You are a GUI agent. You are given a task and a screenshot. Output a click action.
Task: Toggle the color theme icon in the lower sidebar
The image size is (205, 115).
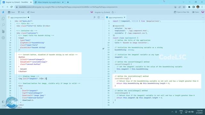point(3,102)
